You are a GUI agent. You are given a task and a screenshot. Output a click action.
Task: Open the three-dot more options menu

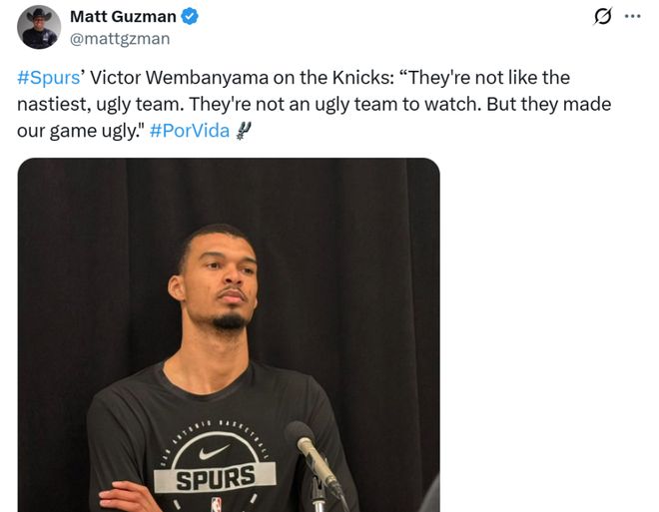point(632,17)
